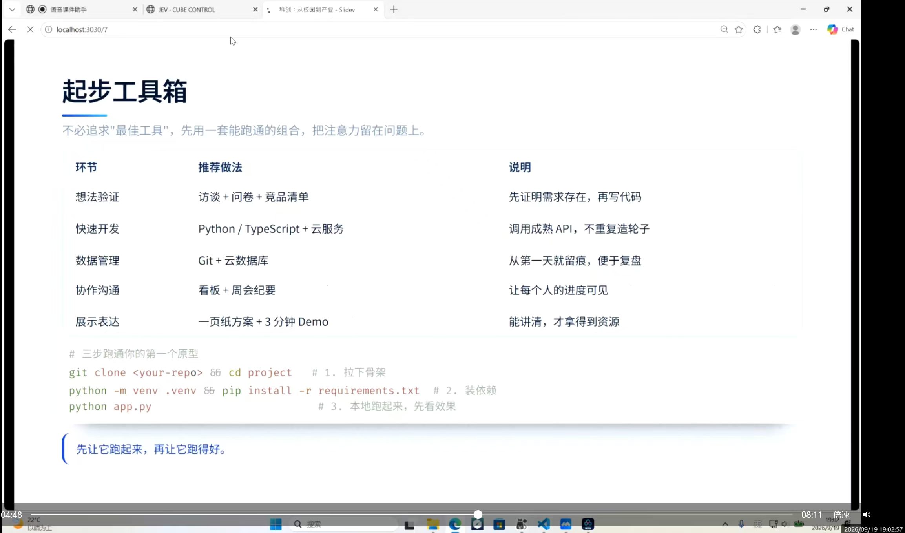905x533 pixels.
Task: Open Visual Studio Code from the taskbar
Action: [x=544, y=524]
